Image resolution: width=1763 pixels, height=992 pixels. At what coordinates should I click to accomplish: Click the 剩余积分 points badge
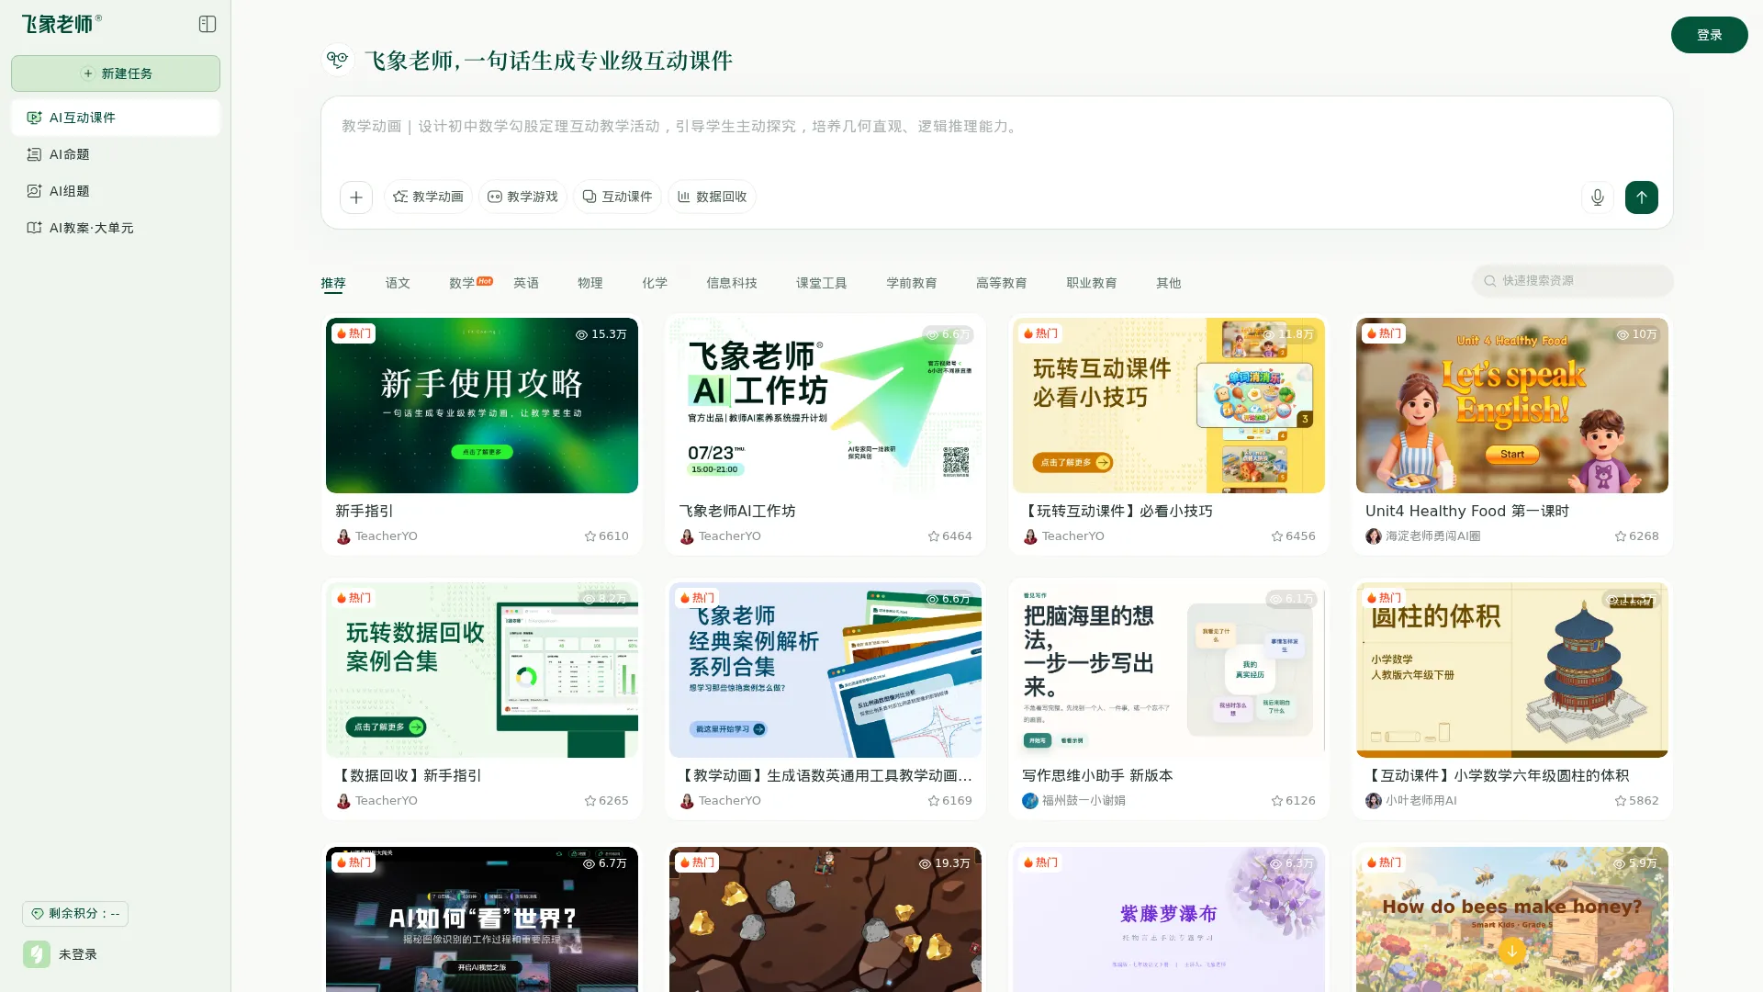pos(75,914)
